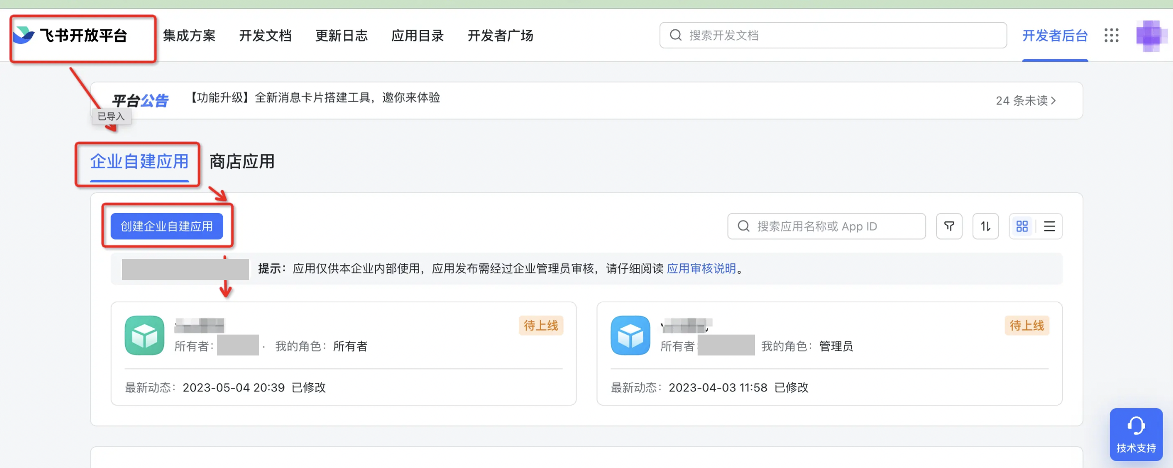This screenshot has width=1173, height=468.
Task: Open the sort order icon
Action: [986, 227]
